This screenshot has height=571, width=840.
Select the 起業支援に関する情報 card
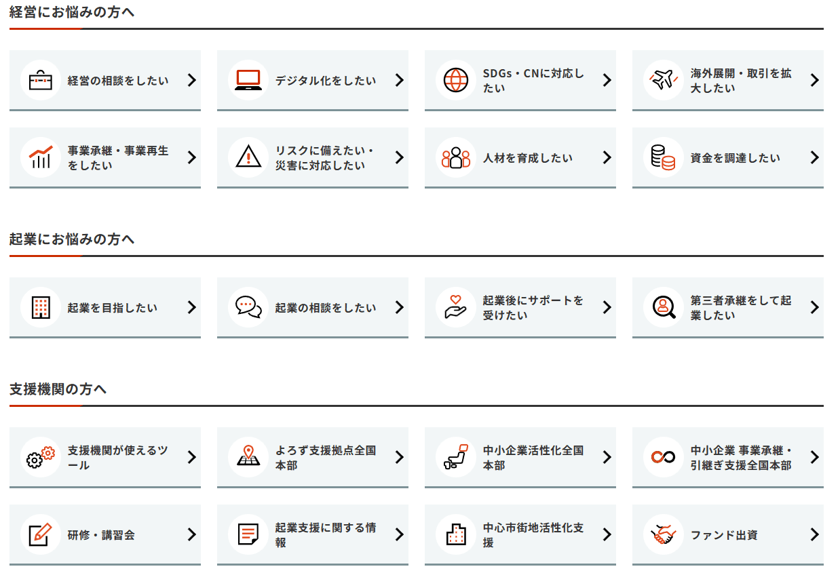(x=325, y=534)
